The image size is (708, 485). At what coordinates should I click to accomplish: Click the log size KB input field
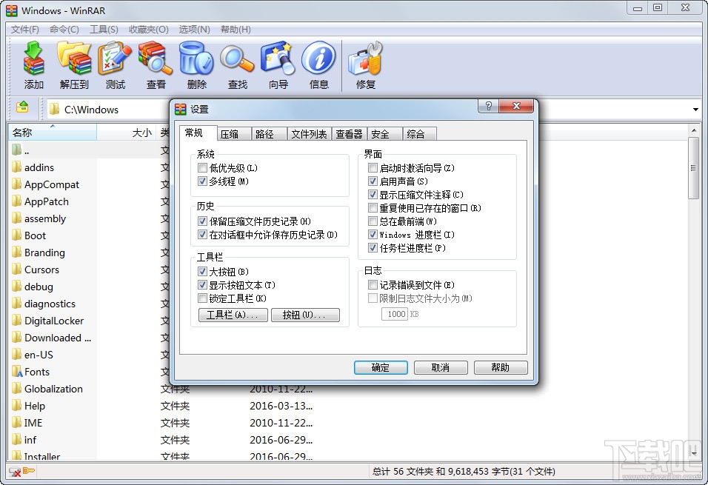(x=396, y=313)
